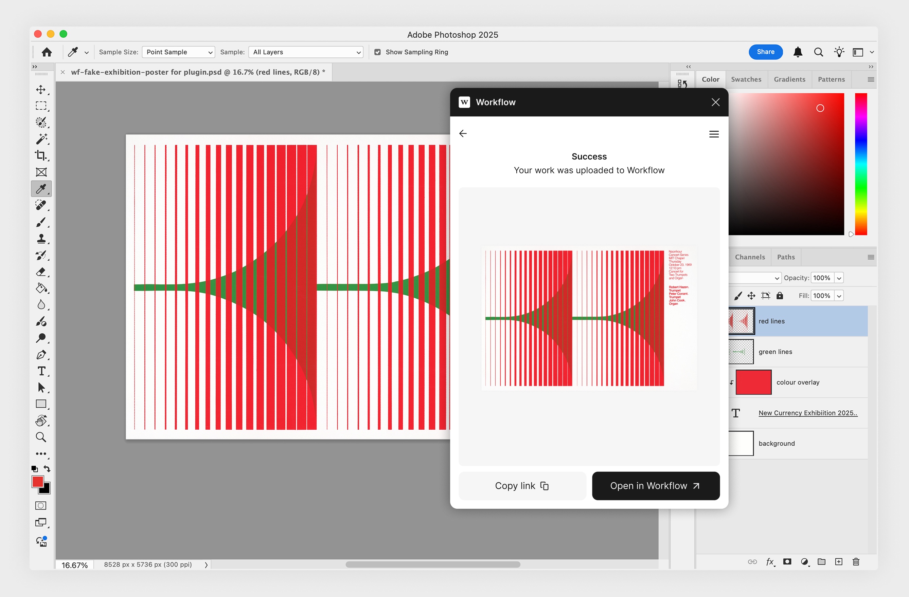Expand the status bar info arrow
The width and height of the screenshot is (909, 597).
[206, 564]
